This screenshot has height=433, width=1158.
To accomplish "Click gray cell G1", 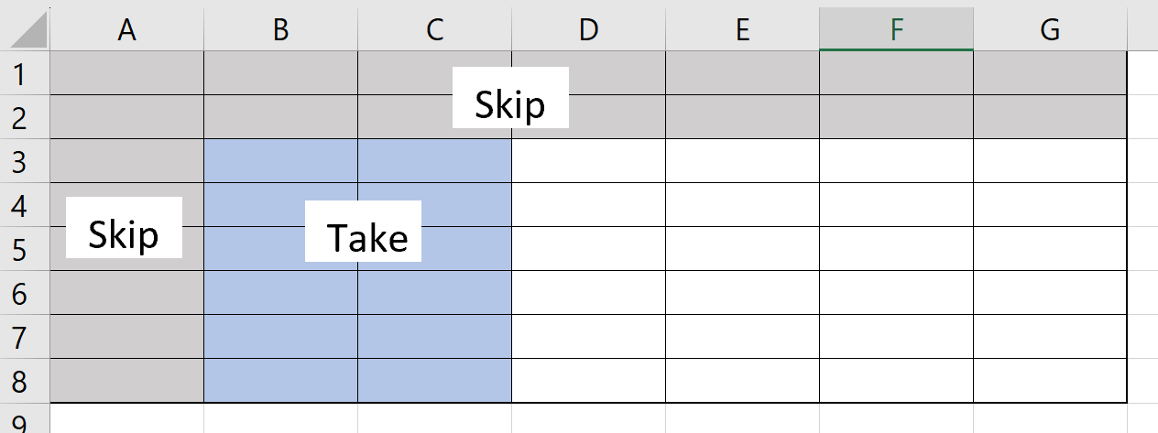I will 1051,73.
